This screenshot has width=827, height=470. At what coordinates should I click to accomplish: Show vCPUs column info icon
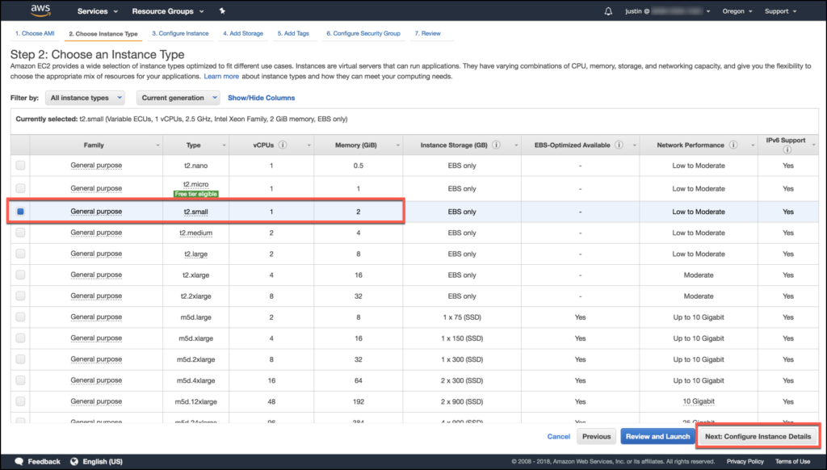click(x=283, y=145)
